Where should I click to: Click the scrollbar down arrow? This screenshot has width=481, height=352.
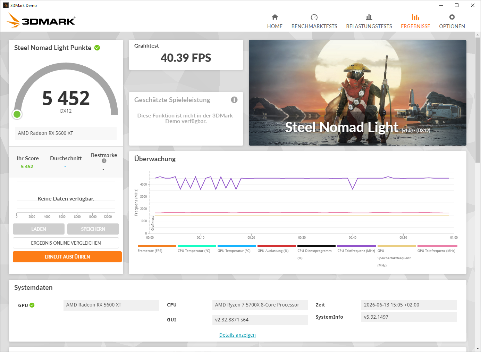point(478,348)
